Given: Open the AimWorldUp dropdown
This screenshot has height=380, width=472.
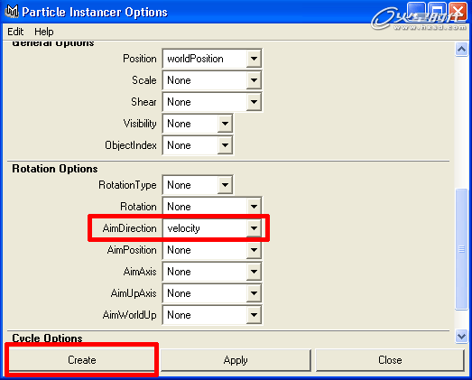Looking at the screenshot, I should [212, 315].
